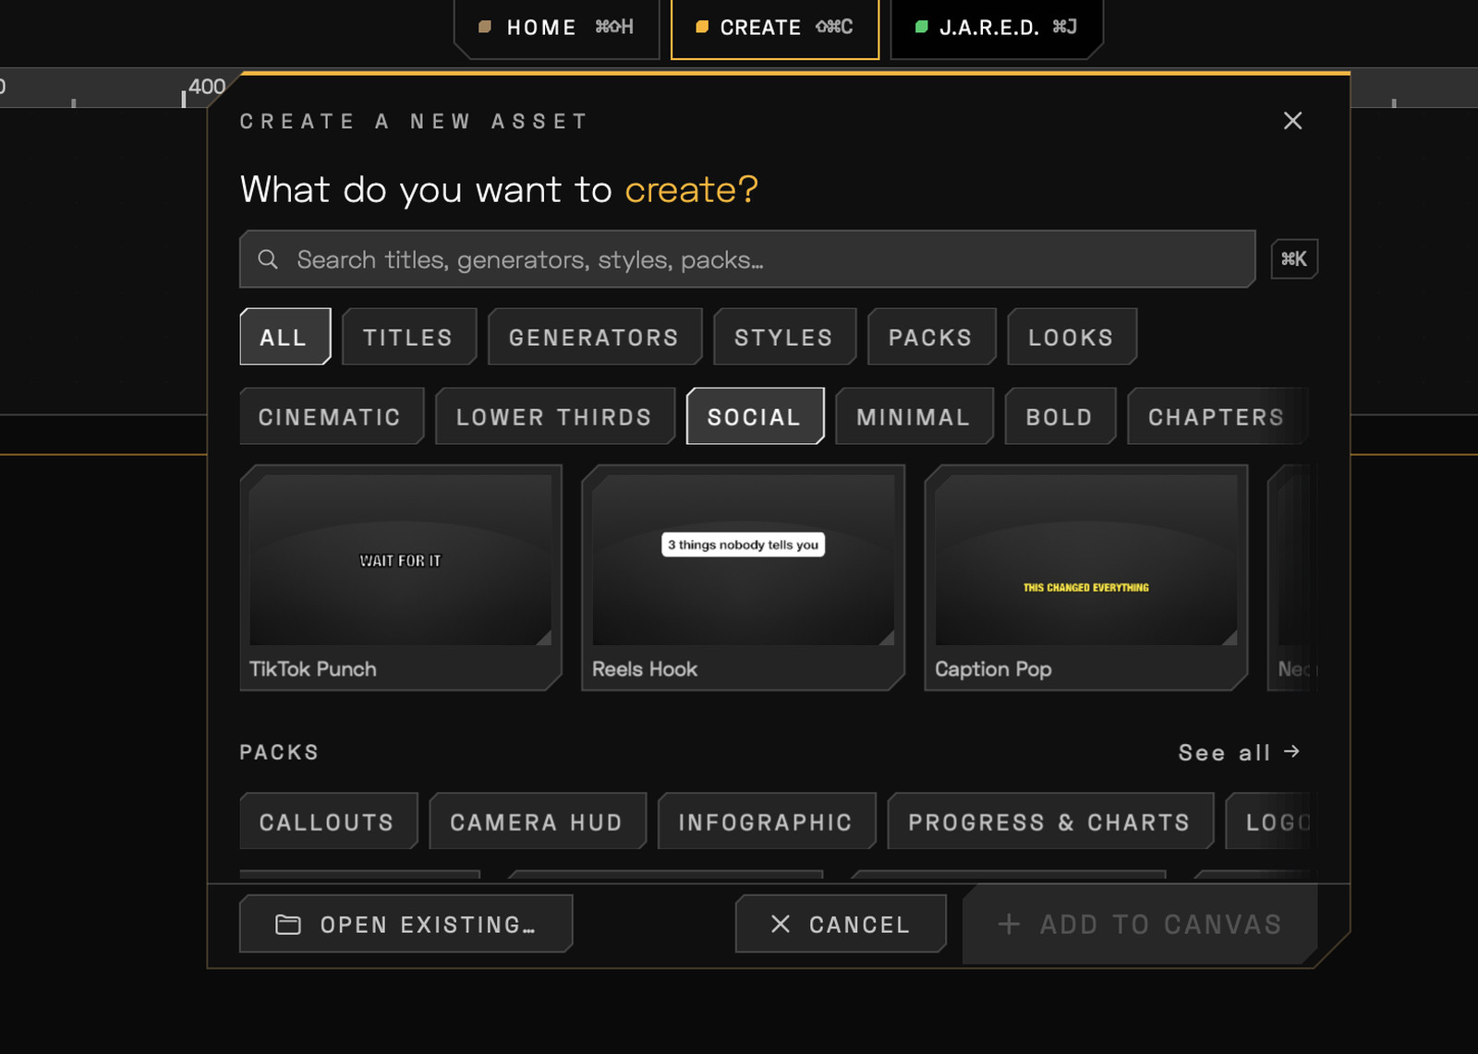Open the HOME tab
This screenshot has width=1478, height=1054.
pos(556,29)
